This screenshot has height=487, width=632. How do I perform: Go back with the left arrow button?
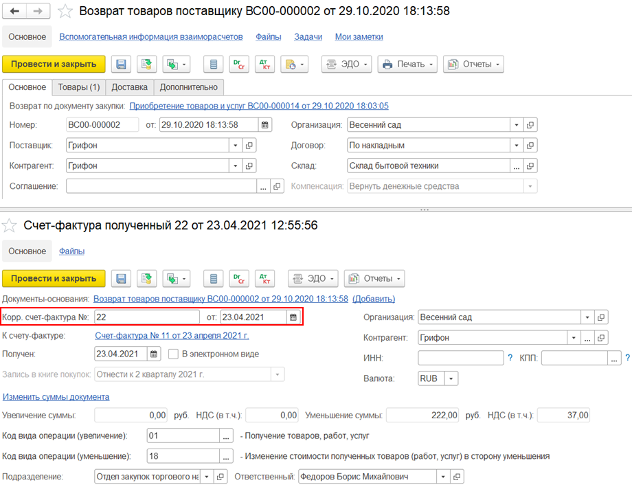(x=14, y=11)
